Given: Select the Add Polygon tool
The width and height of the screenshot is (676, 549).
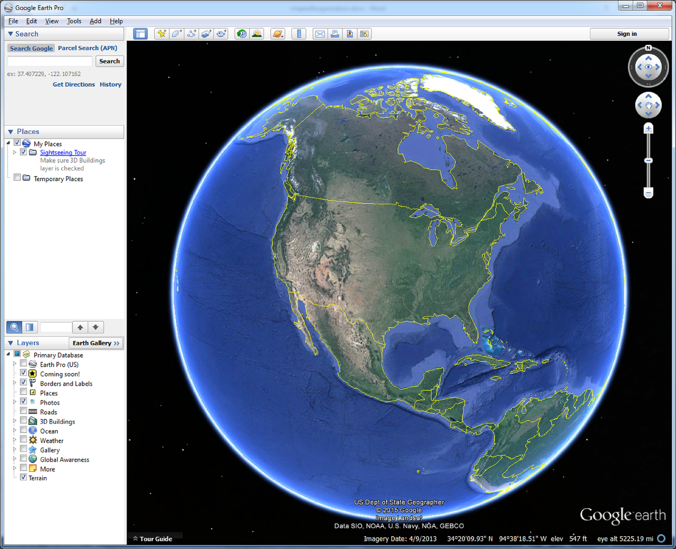Looking at the screenshot, I should click(x=177, y=34).
